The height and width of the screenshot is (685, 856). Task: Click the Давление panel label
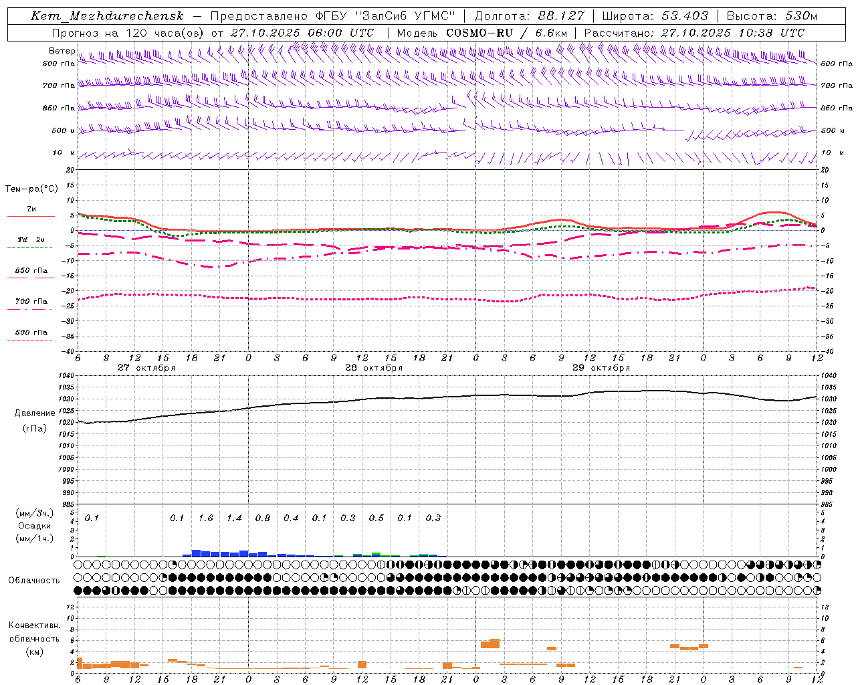click(x=35, y=413)
